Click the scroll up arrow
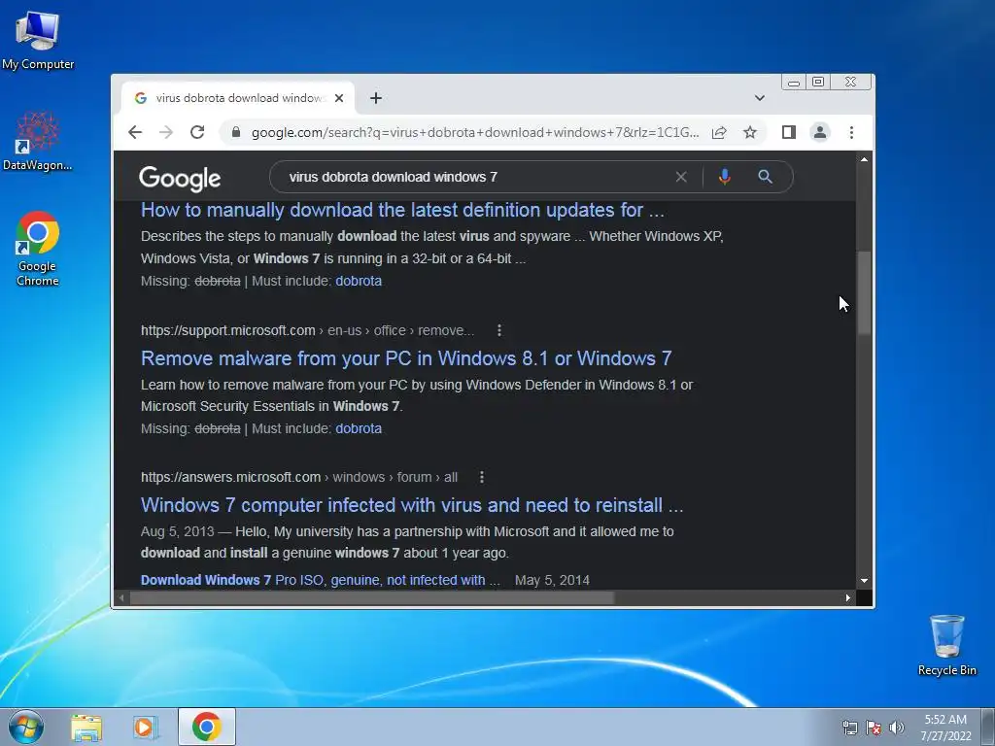This screenshot has height=746, width=995. pyautogui.click(x=864, y=159)
